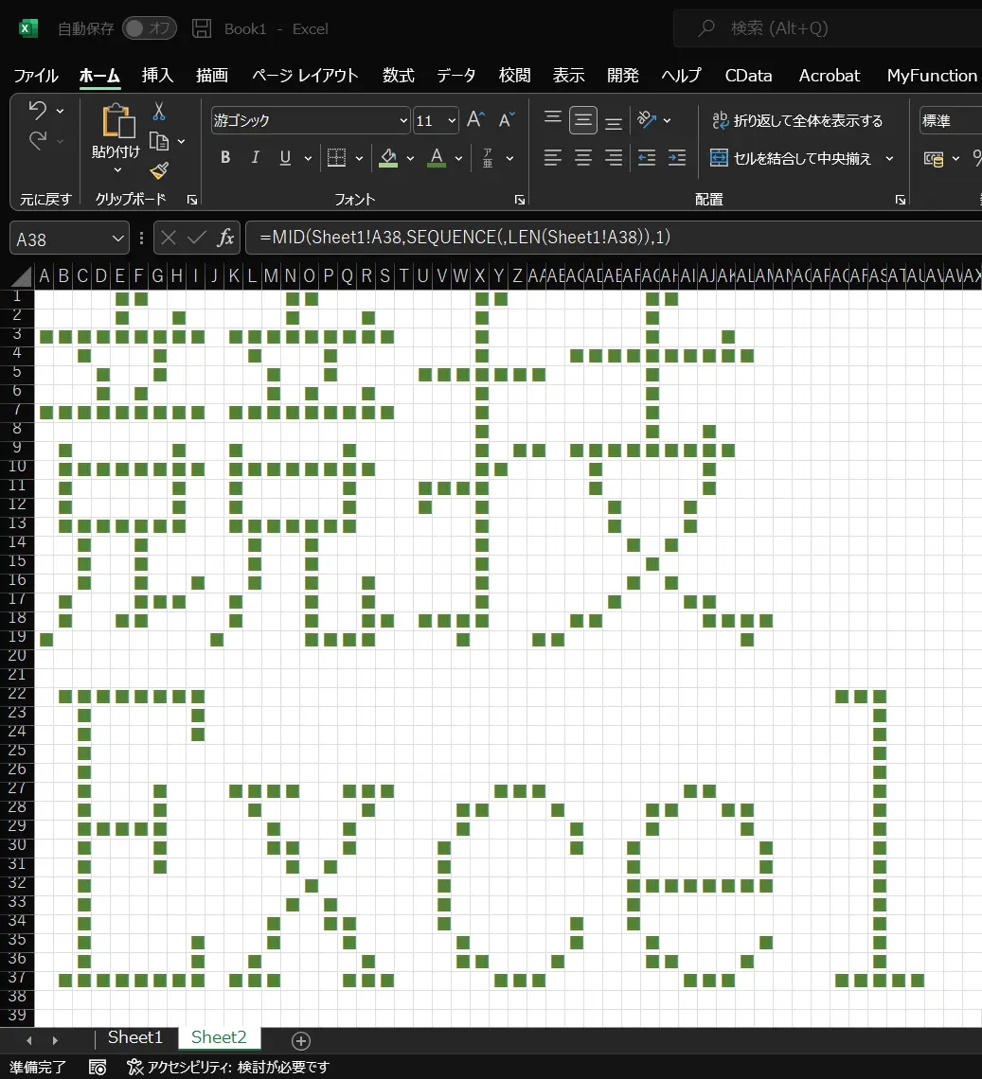Viewport: 982px width, 1079px height.
Task: Select column header M
Action: pos(271,276)
